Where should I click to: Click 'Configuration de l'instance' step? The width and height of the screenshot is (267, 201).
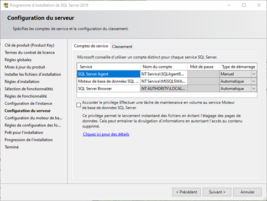tap(28, 103)
